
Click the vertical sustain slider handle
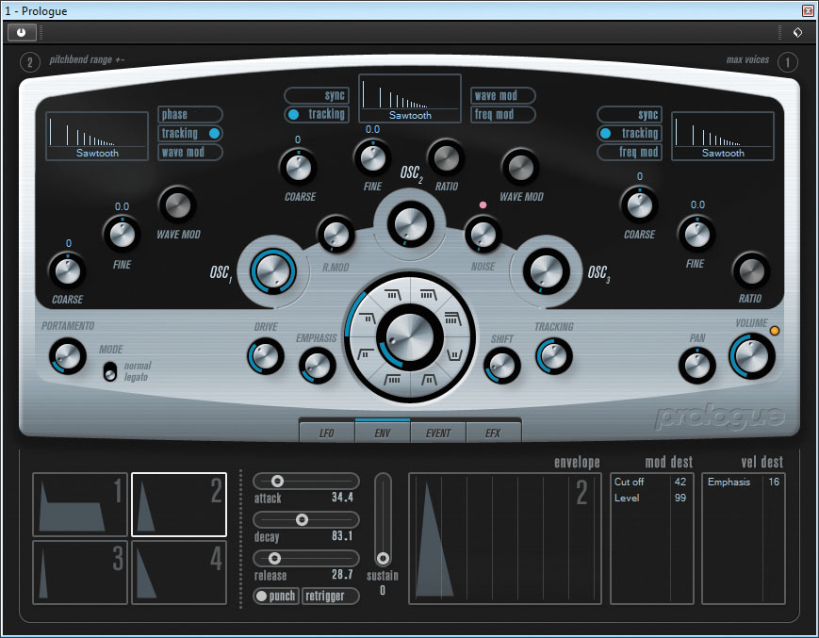tap(383, 559)
